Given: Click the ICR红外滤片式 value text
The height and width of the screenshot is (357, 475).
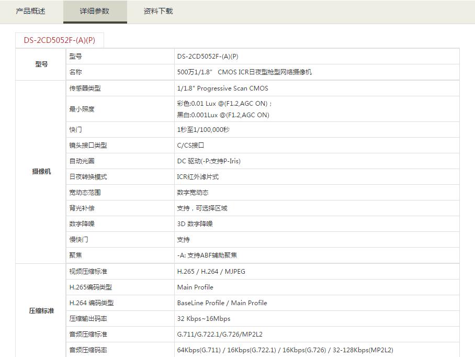Looking at the screenshot, I should coord(198,177).
